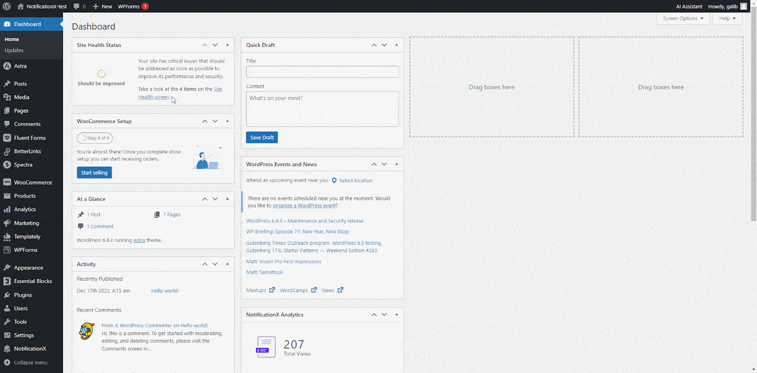757x373 pixels.
Task: Move Quick Draft panel down
Action: point(384,45)
